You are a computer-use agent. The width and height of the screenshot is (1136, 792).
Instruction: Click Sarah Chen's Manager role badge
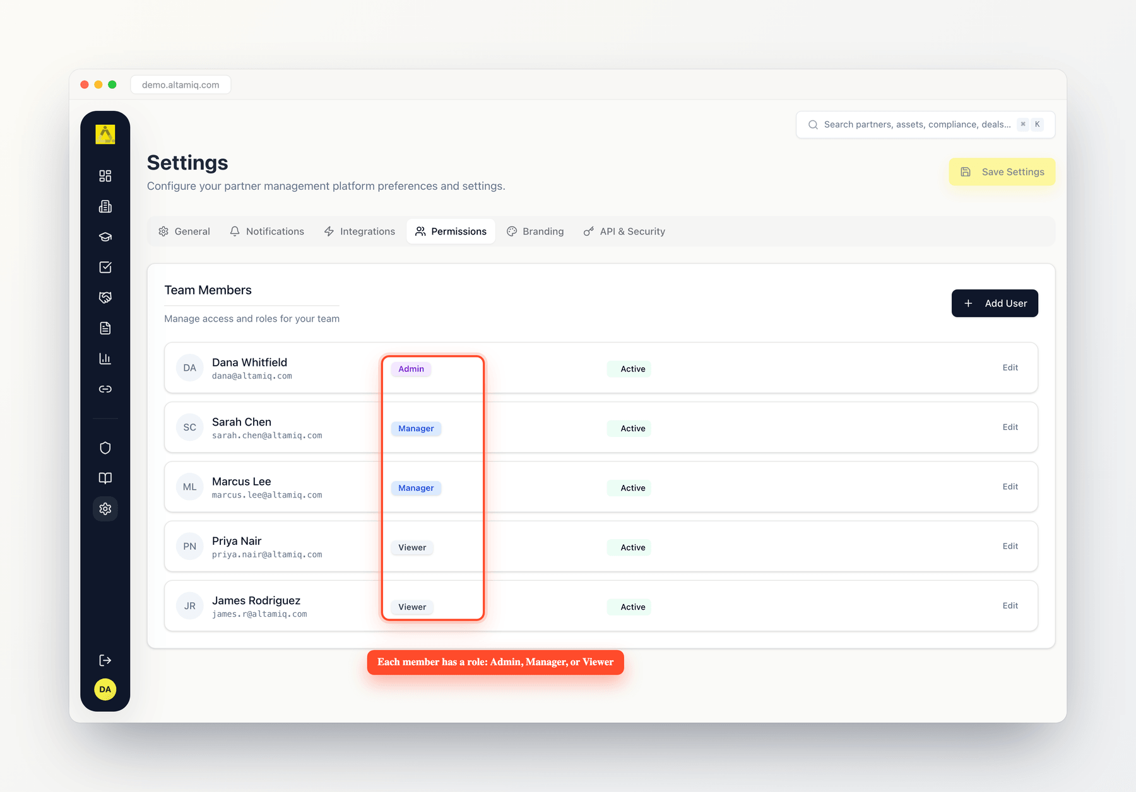click(x=416, y=429)
